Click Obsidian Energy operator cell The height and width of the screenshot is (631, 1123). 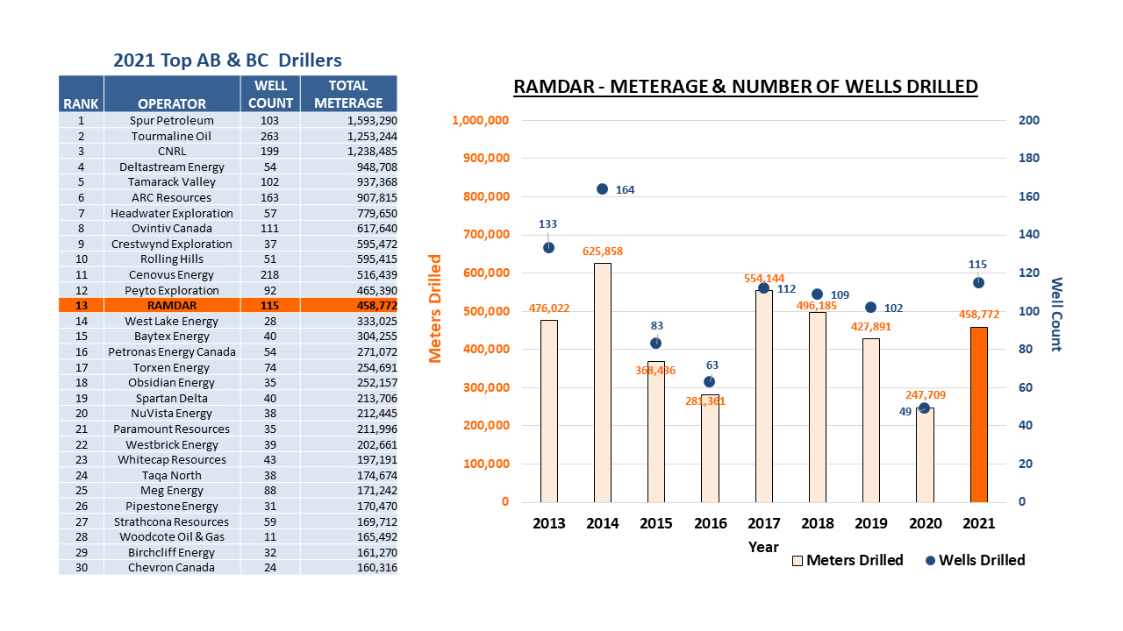tap(172, 382)
